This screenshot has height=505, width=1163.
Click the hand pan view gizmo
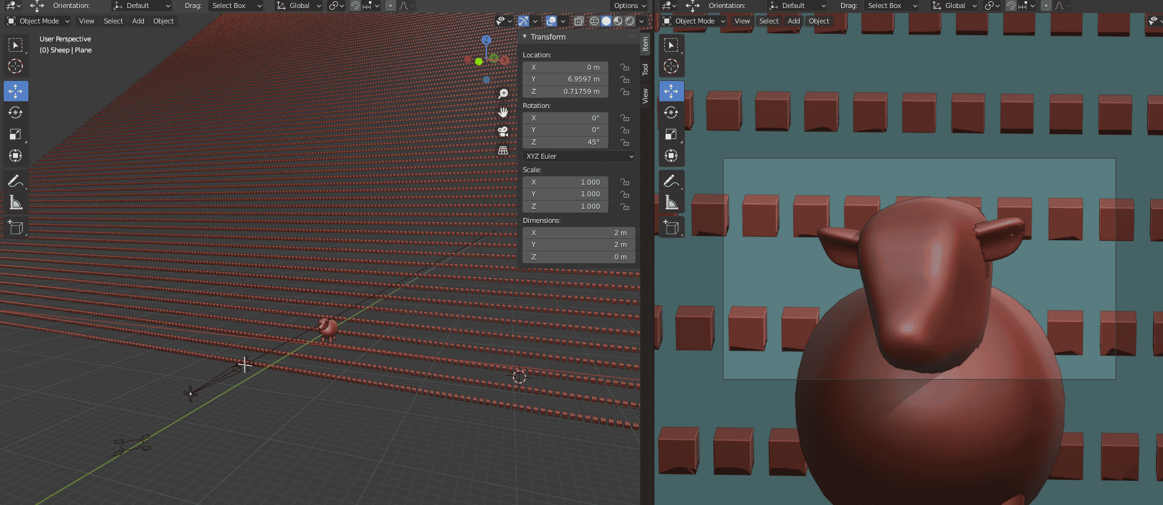click(503, 112)
